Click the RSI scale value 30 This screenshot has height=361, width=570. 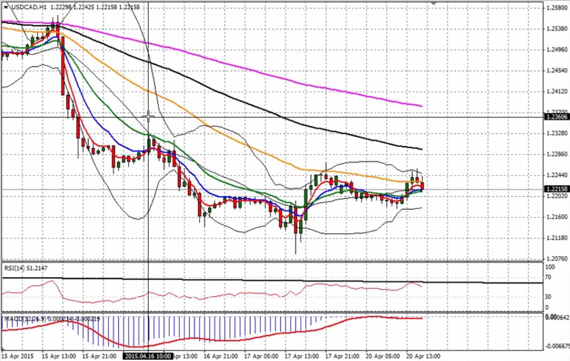[x=548, y=297]
